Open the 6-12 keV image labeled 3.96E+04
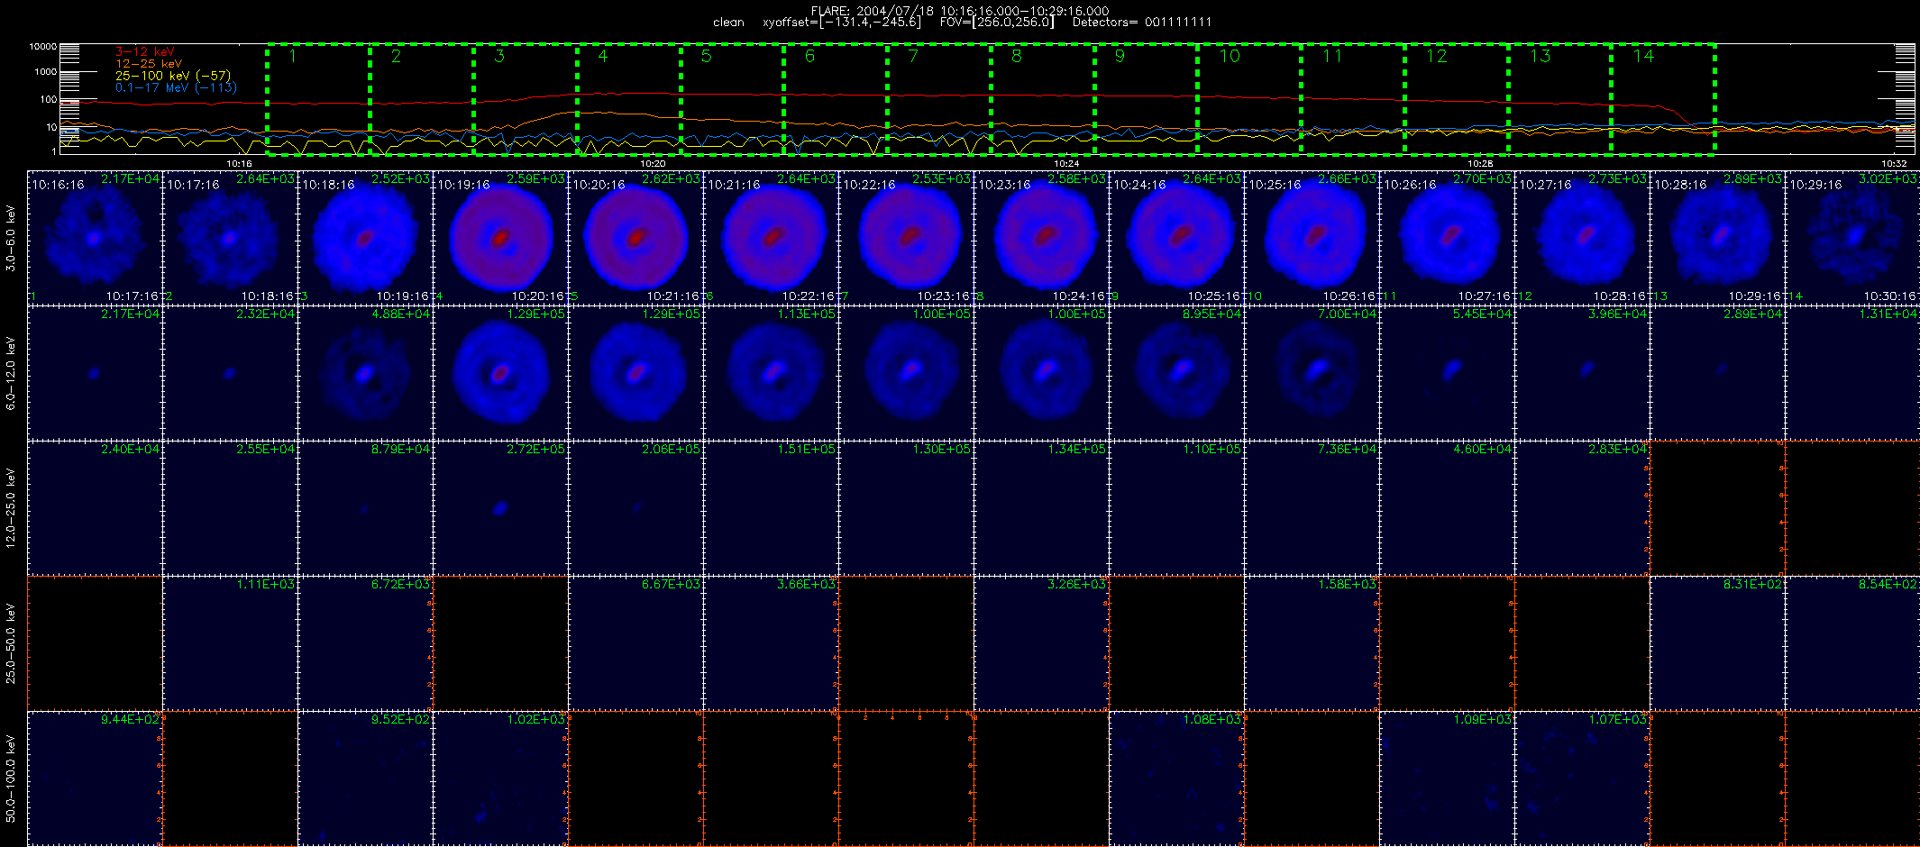 click(x=1582, y=372)
